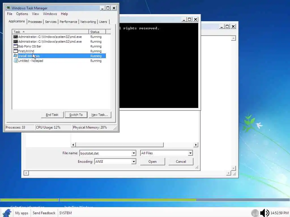290x217 pixels.
Task: Open the File menu in Task Manager
Action: 10,14
